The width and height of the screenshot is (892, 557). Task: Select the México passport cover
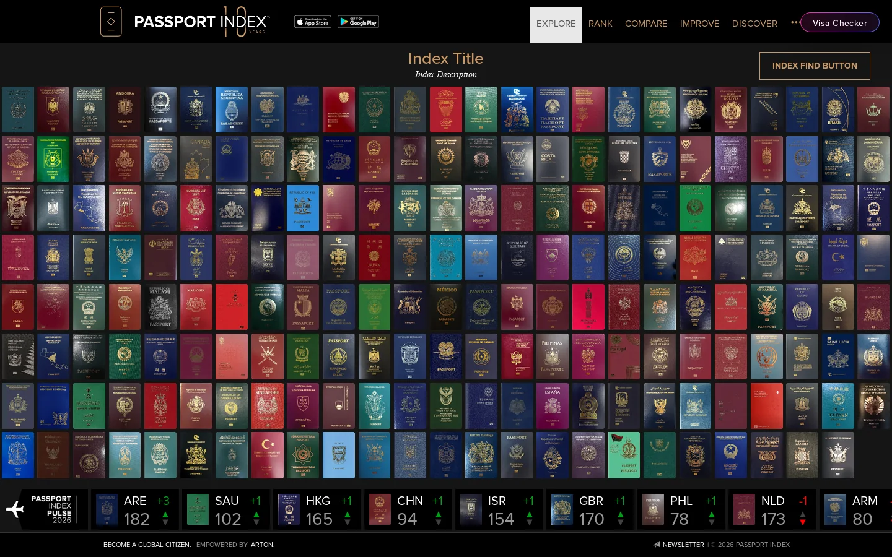(x=446, y=307)
